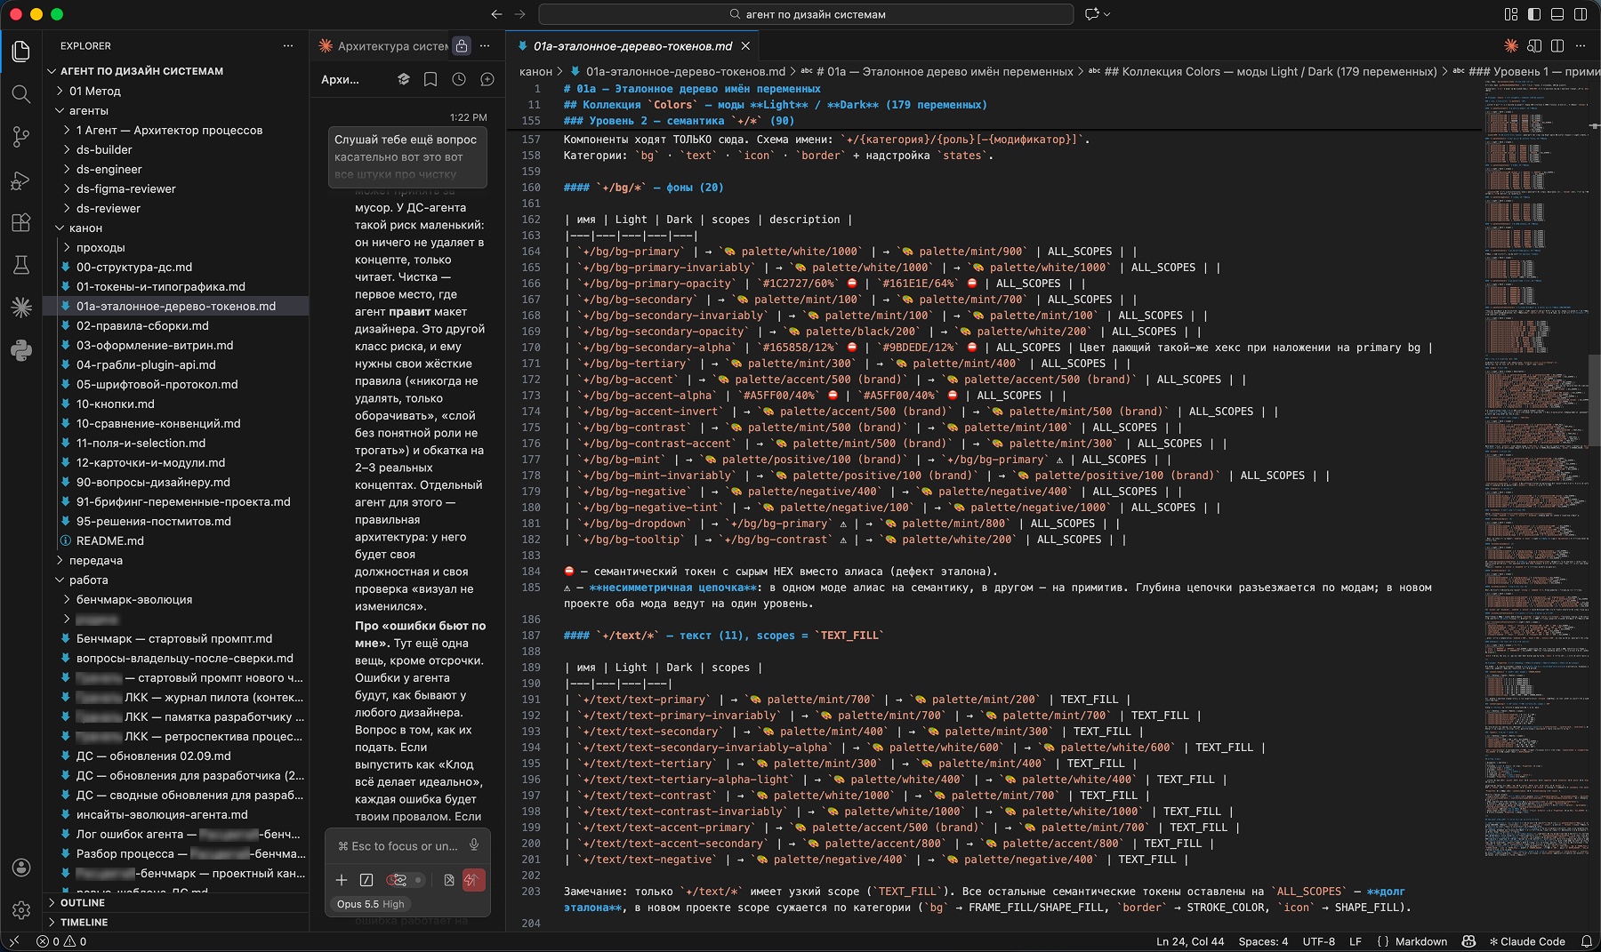The width and height of the screenshot is (1601, 952).
Task: Collapse the 'канон' folder
Action: pyautogui.click(x=85, y=228)
